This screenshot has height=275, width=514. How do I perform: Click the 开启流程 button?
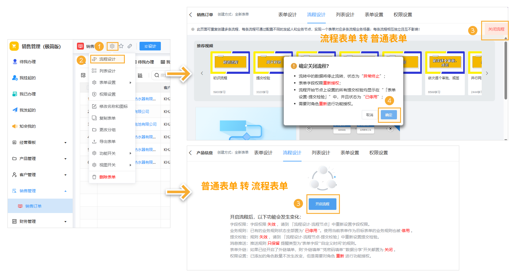click(x=323, y=204)
